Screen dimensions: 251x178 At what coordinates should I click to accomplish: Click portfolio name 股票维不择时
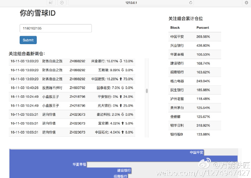click(x=52, y=88)
